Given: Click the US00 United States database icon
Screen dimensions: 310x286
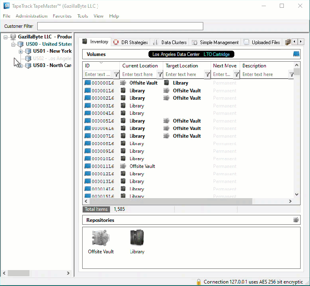Looking at the screenshot, I should coord(20,44).
